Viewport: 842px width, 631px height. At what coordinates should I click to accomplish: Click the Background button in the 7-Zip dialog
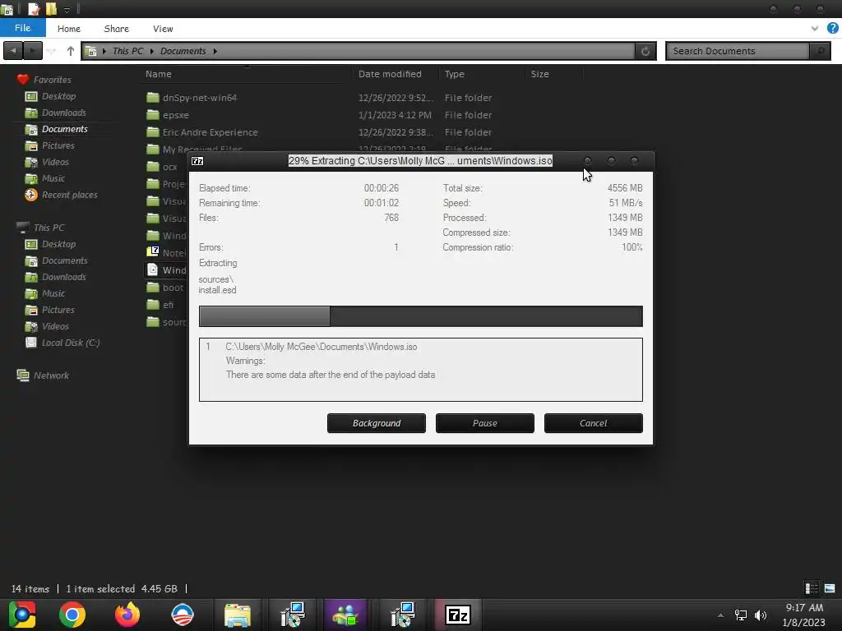[x=376, y=423]
